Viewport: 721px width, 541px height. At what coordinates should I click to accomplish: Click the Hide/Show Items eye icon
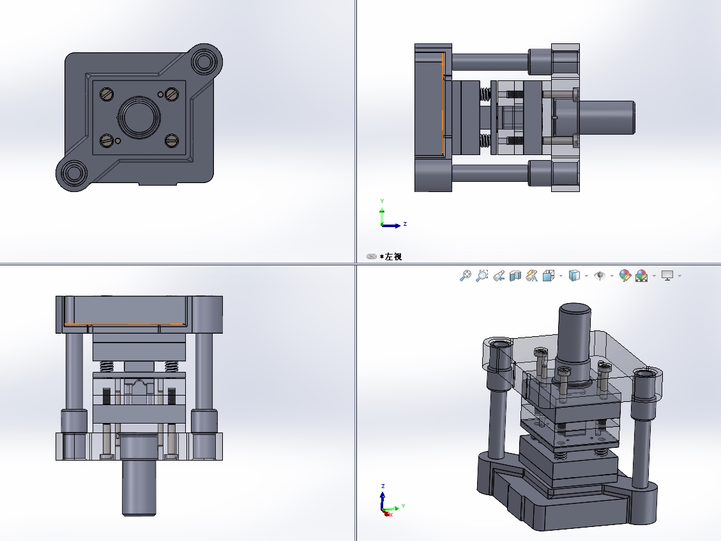(600, 276)
